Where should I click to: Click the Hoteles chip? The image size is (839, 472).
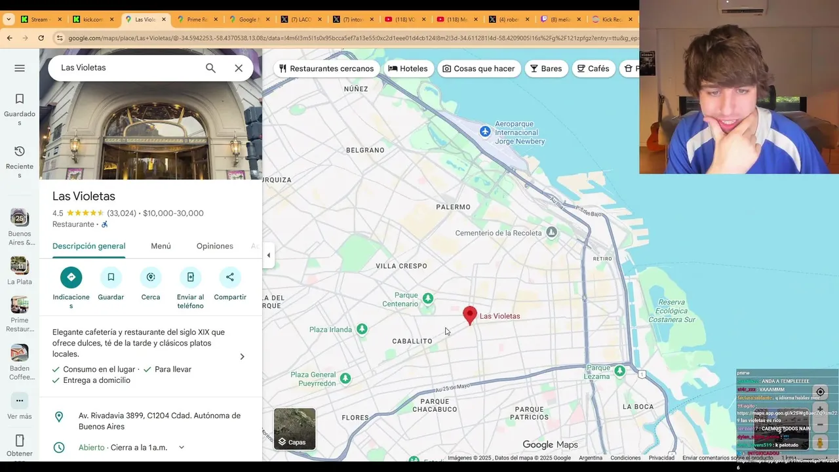click(408, 68)
